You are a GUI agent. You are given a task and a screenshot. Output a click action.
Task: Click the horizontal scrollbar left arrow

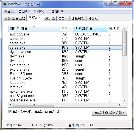click(x=10, y=105)
